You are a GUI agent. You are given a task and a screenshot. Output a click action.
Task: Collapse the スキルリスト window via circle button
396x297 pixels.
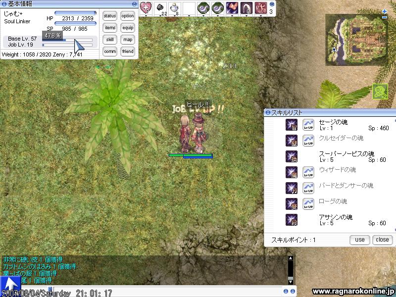pos(268,113)
